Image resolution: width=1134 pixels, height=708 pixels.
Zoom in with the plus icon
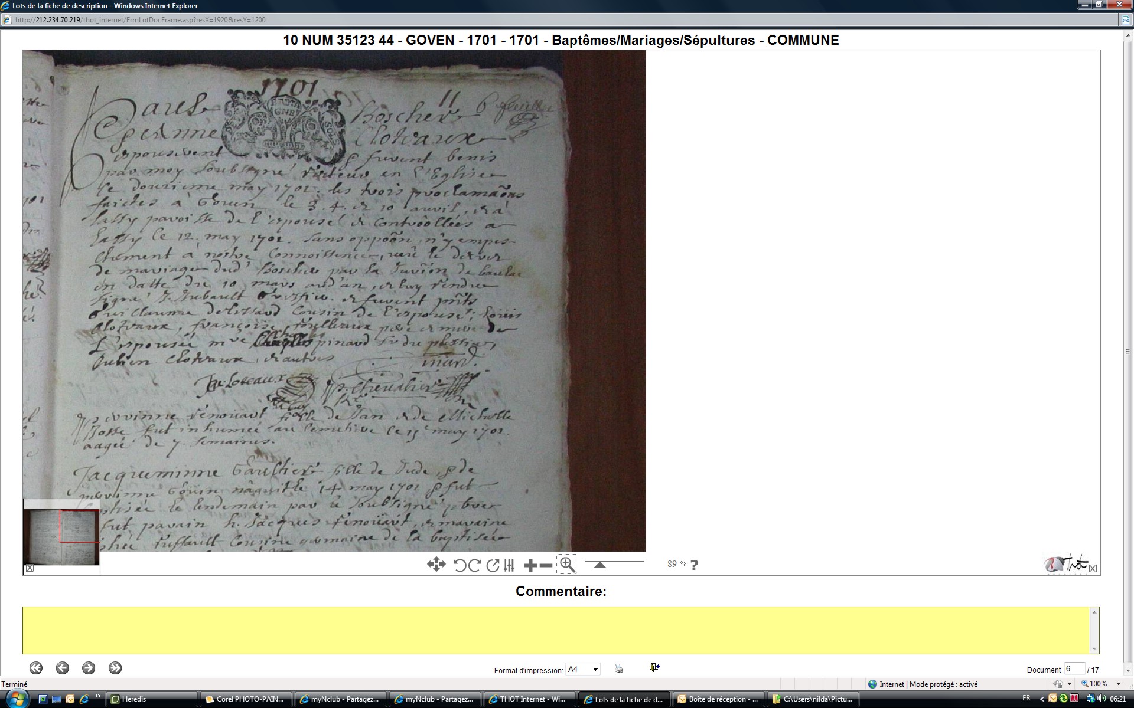coord(530,565)
